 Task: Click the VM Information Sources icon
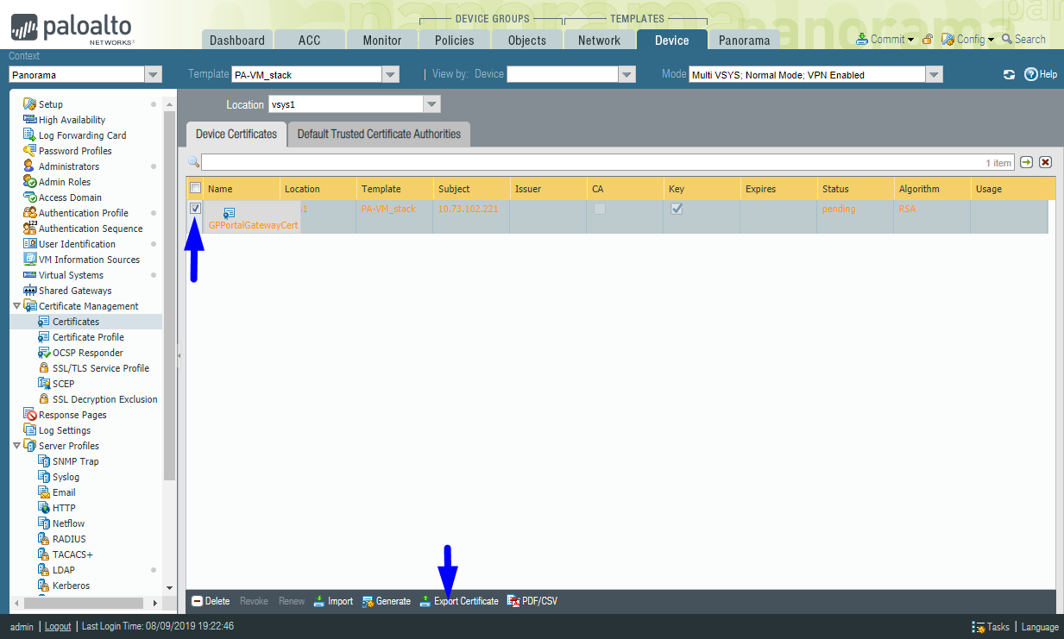30,260
